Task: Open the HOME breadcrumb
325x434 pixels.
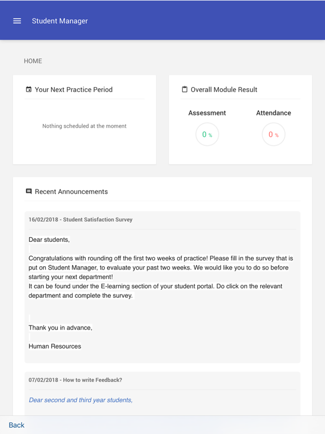Action: coord(33,61)
